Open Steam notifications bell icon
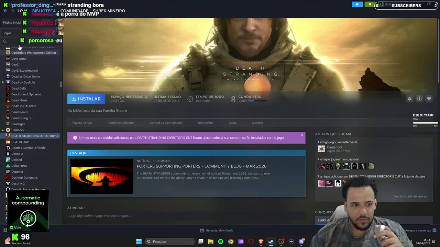 370,4
